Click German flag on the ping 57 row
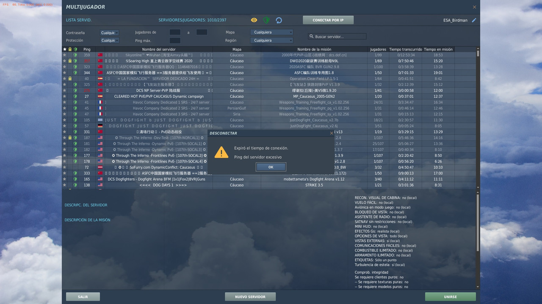The height and width of the screenshot is (304, 542). coord(100,126)
